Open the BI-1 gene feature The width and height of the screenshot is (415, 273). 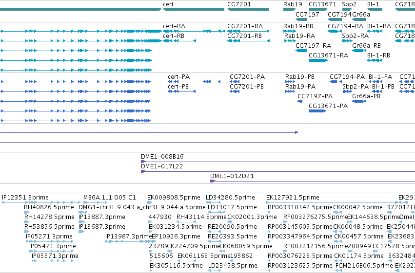(x=375, y=9)
